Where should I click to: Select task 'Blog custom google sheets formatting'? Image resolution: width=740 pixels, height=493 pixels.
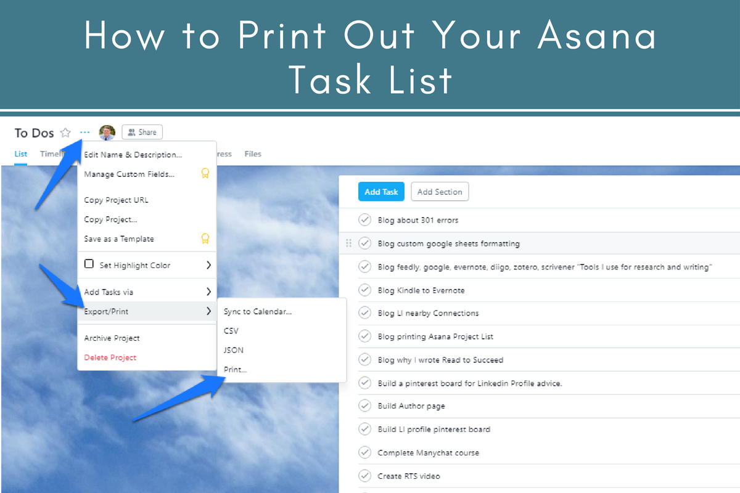(448, 244)
